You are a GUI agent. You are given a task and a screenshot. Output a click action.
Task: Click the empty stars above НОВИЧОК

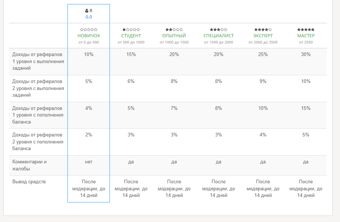click(x=89, y=30)
